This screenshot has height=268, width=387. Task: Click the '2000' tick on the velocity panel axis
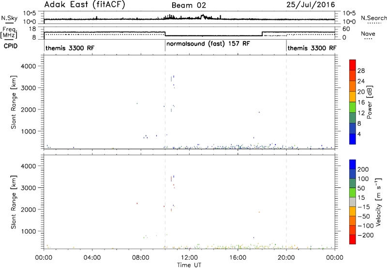[29, 209]
